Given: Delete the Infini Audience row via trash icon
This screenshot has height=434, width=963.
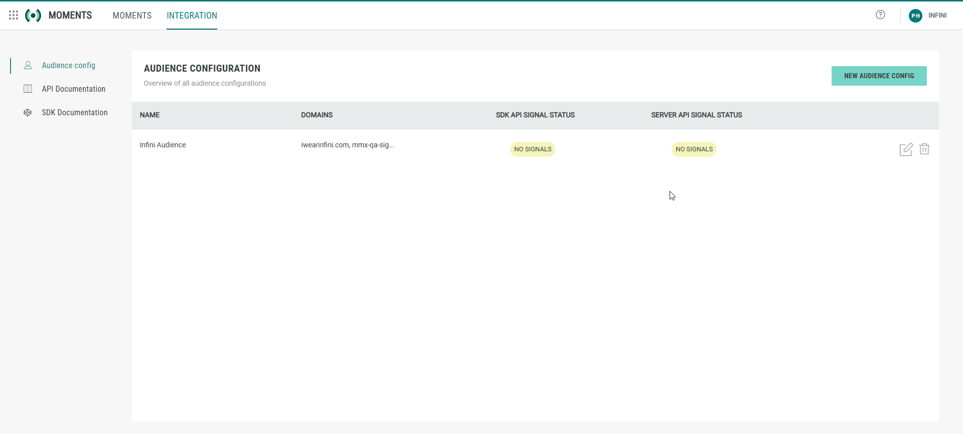Looking at the screenshot, I should point(924,149).
